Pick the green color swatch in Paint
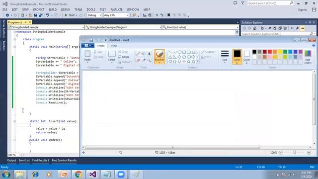The image size is (318, 179). click(285, 52)
